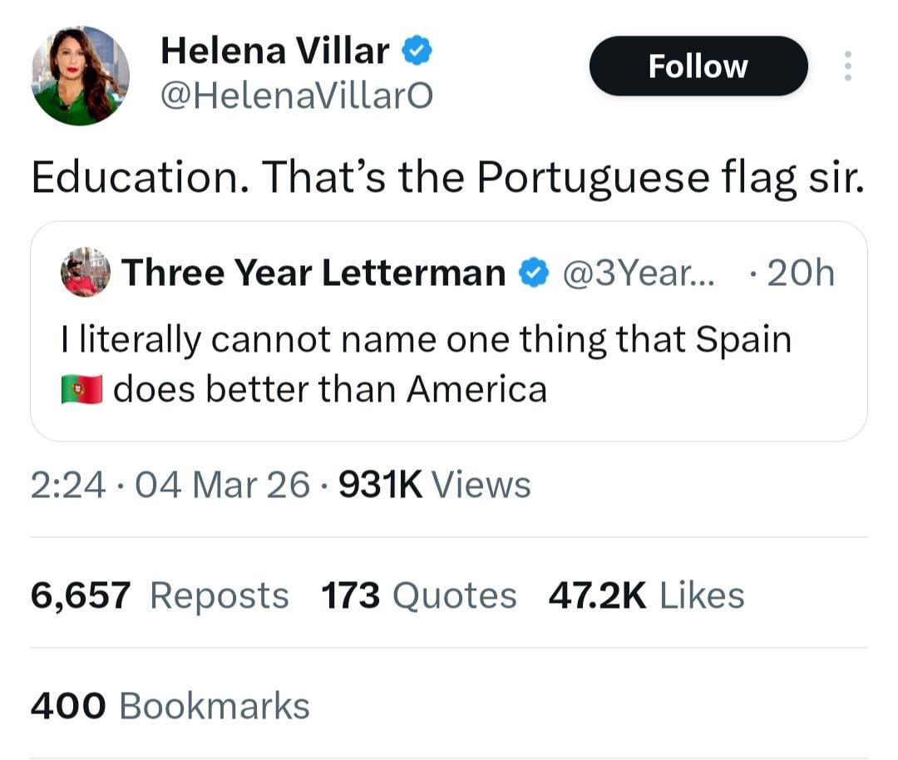Open the @HelenaVillarO handle link
Screen dimensions: 898x760
coord(296,97)
